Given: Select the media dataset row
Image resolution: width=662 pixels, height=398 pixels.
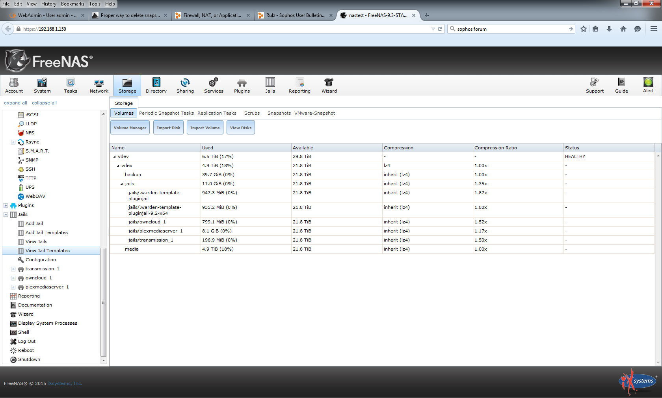Looking at the screenshot, I should point(382,249).
